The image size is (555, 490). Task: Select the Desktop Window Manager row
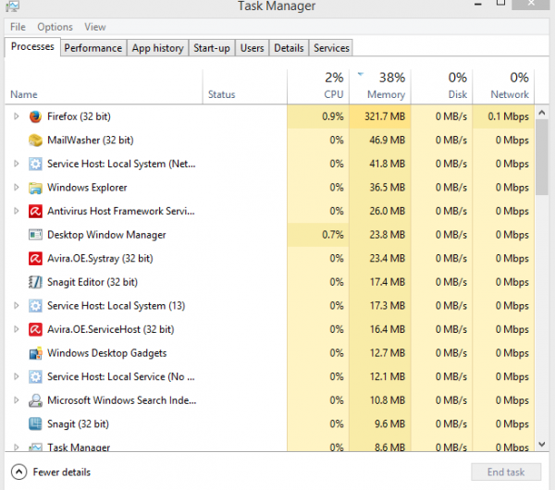click(x=269, y=235)
